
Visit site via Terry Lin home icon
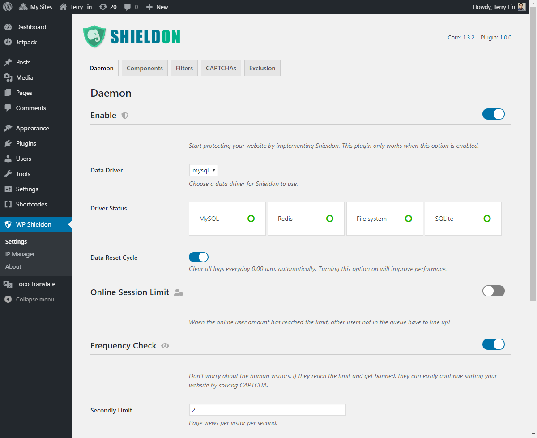pyautogui.click(x=63, y=7)
